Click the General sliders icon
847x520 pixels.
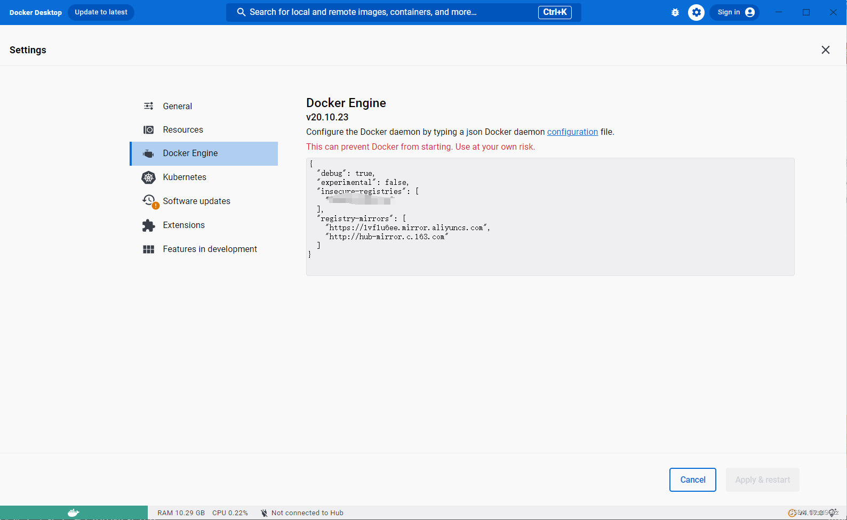point(149,106)
